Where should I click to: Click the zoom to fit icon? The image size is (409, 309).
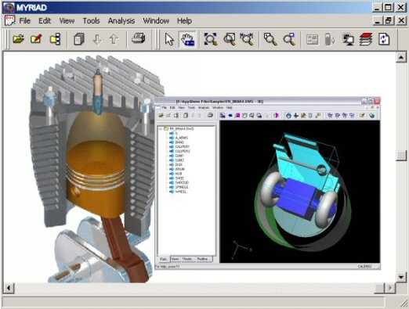pyautogui.click(x=211, y=39)
